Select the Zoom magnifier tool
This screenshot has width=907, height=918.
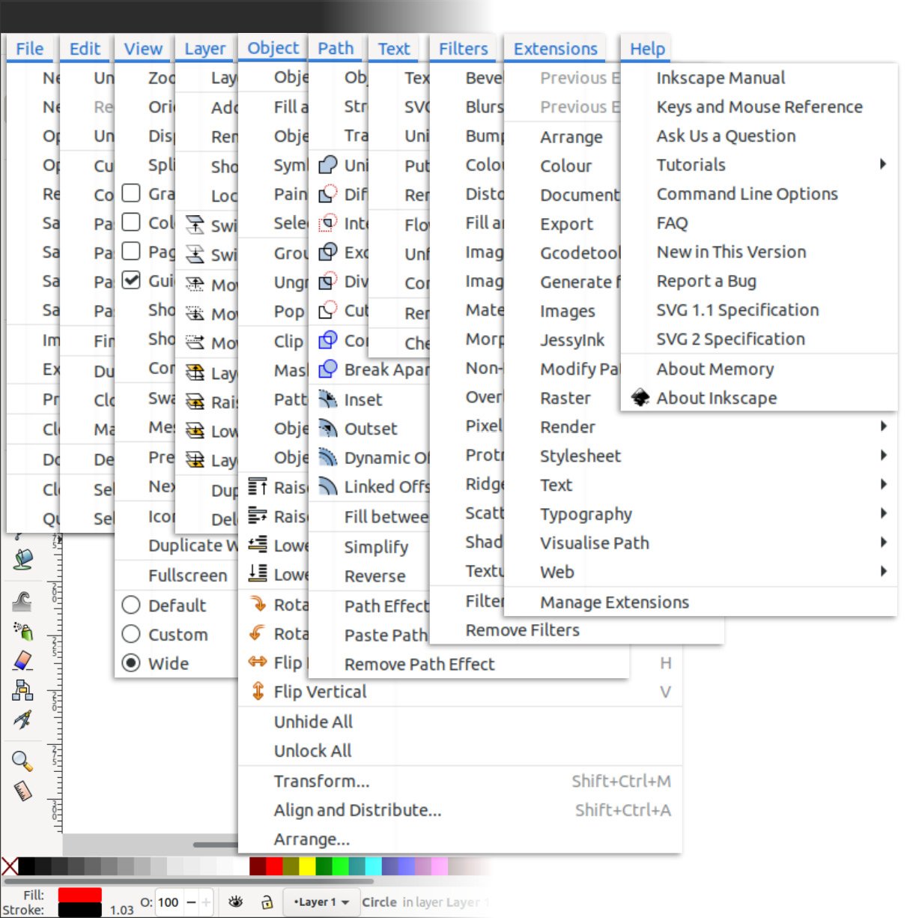pos(22,761)
